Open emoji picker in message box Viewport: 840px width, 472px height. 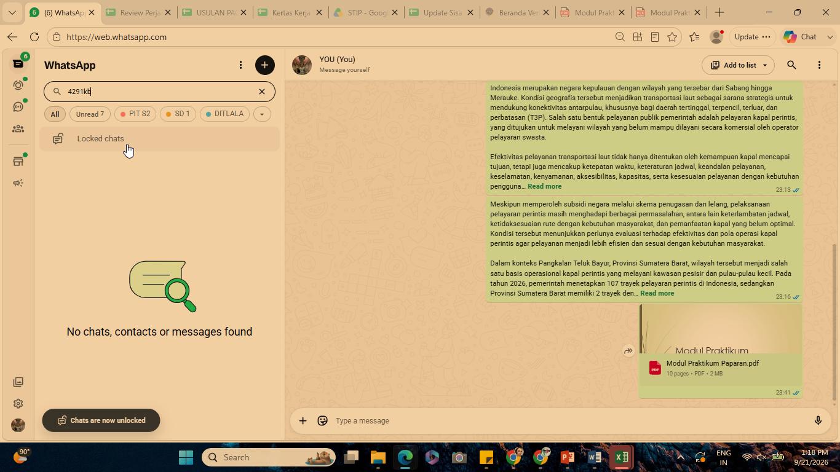tap(322, 421)
